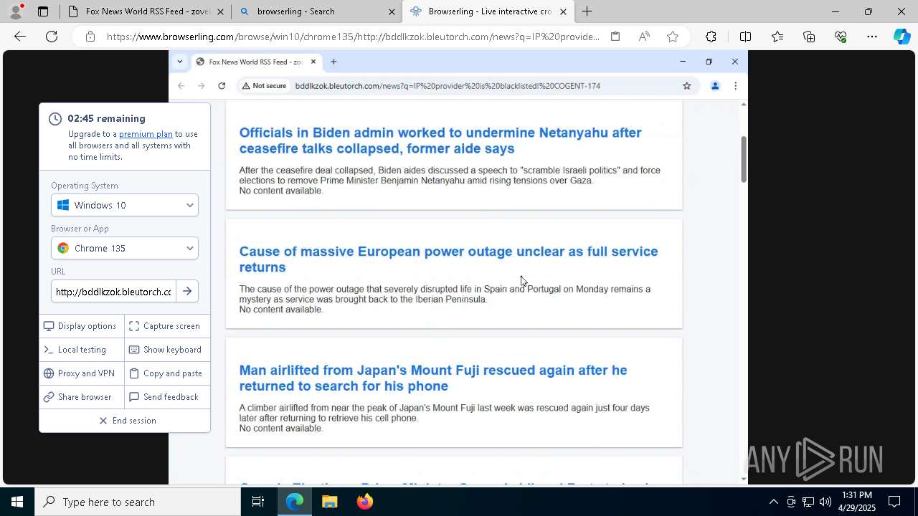Screen dimensions: 918x516
Task: Bookmark page in inner Chrome
Action: click(686, 86)
